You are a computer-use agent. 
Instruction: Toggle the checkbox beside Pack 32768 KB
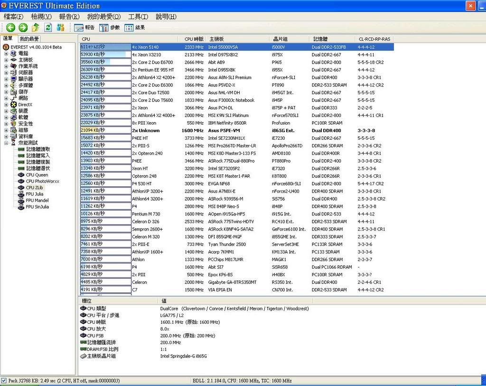coord(4,380)
